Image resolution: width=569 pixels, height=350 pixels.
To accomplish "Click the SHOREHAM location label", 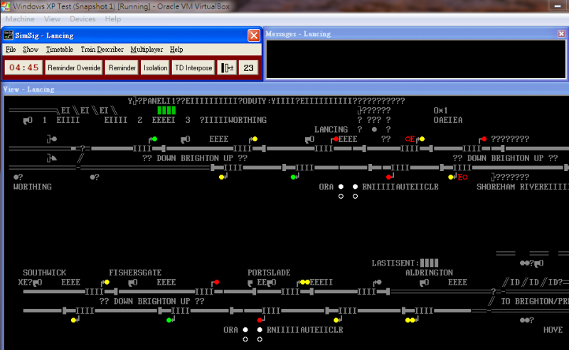I will pyautogui.click(x=496, y=187).
